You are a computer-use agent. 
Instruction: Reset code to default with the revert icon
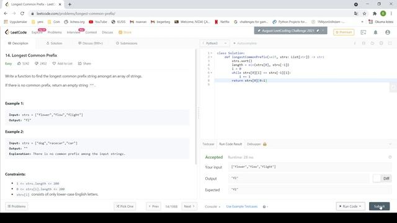(x=372, y=43)
